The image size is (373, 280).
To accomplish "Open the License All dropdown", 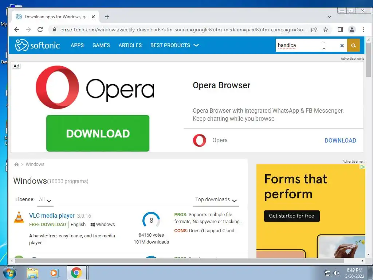I will pos(45,200).
